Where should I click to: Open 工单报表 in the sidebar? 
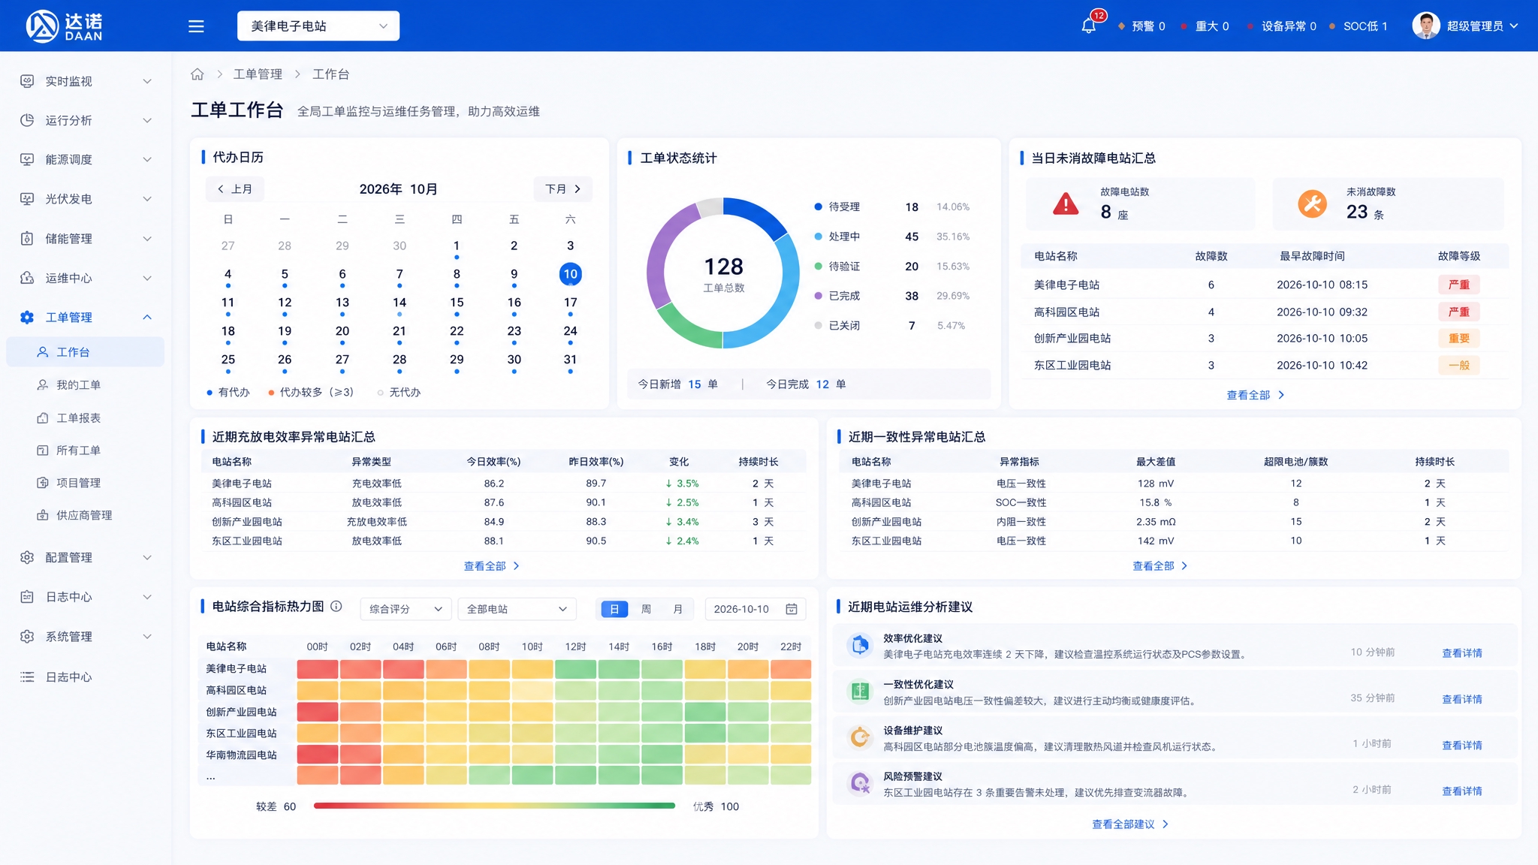pyautogui.click(x=78, y=417)
